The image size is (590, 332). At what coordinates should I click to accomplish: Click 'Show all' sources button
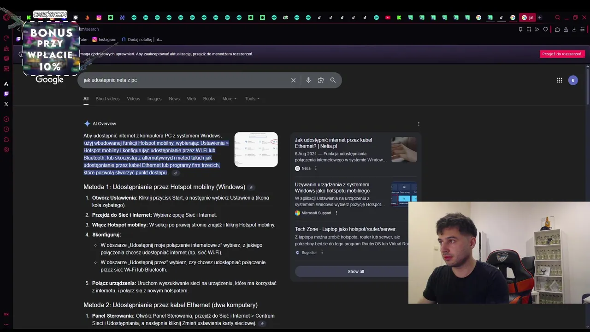(x=355, y=272)
